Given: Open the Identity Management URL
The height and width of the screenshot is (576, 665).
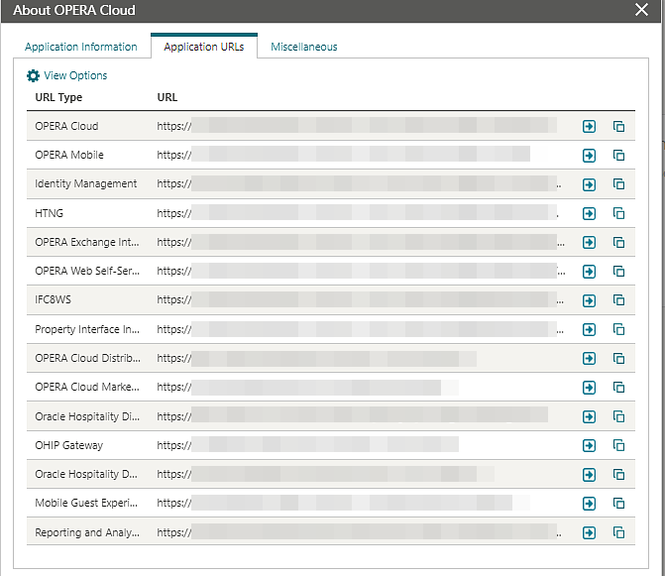Looking at the screenshot, I should click(589, 184).
